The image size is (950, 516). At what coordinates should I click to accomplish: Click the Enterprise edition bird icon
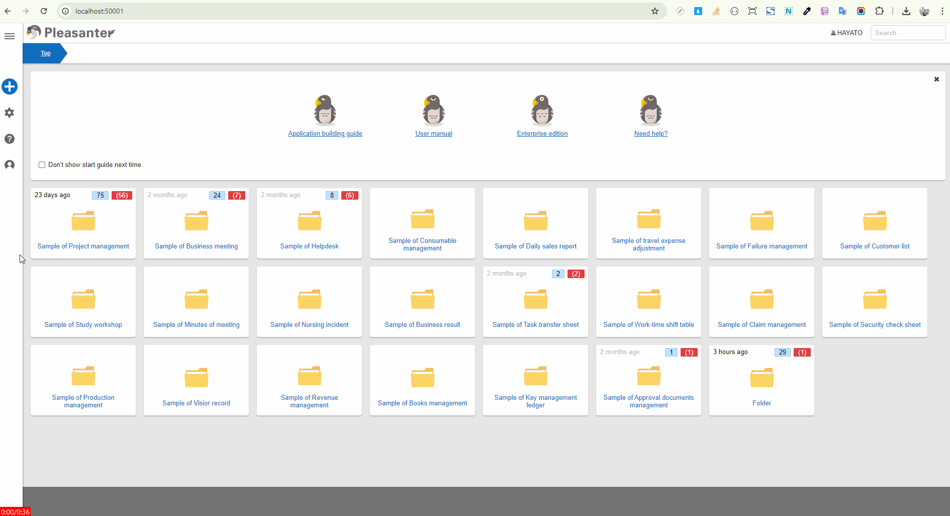click(x=542, y=110)
